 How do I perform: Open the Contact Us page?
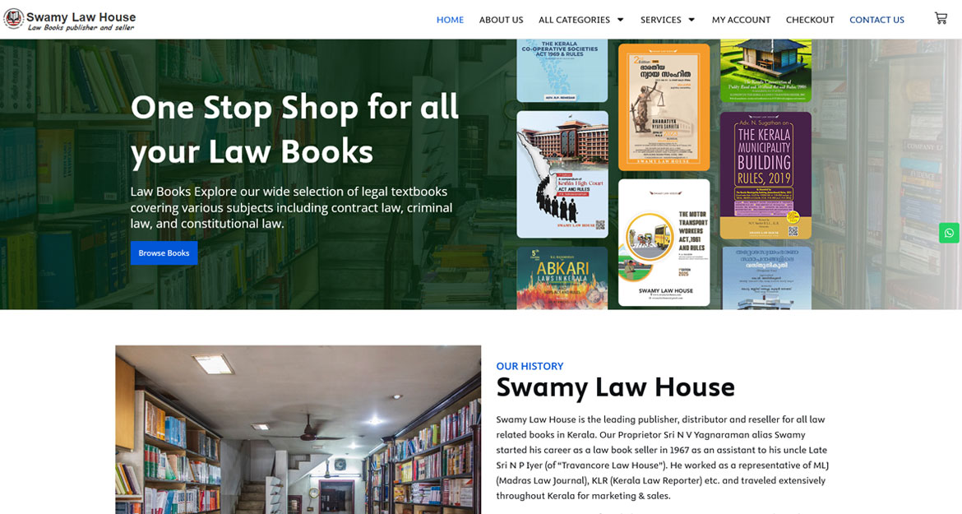click(x=876, y=20)
